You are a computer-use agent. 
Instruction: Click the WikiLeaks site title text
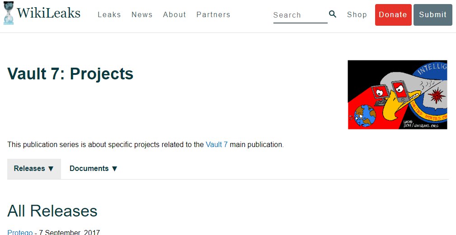(49, 13)
